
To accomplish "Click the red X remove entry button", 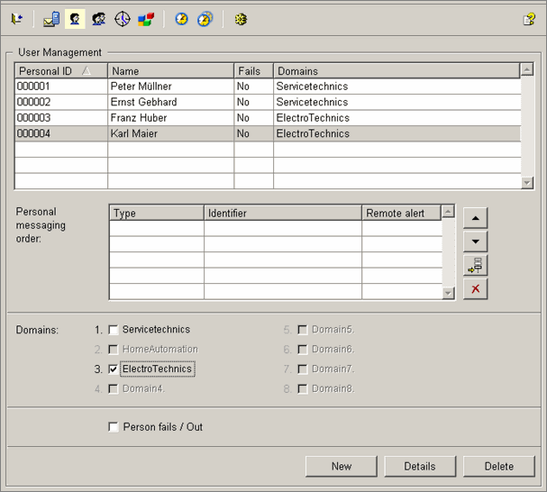I will point(475,289).
